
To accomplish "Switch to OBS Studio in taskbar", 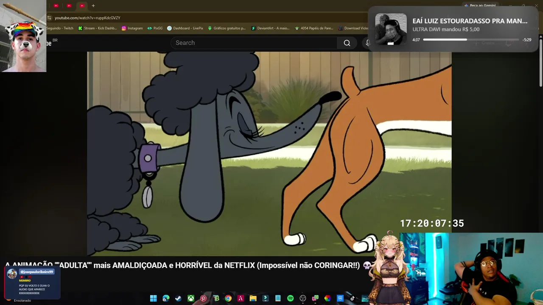I will click(303, 298).
